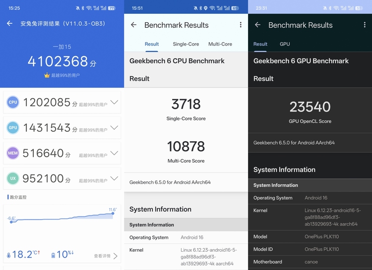Viewport: 372px width, 270px height.
Task: Tap 超越99%的用户 under total score
Action: pyautogui.click(x=65, y=75)
